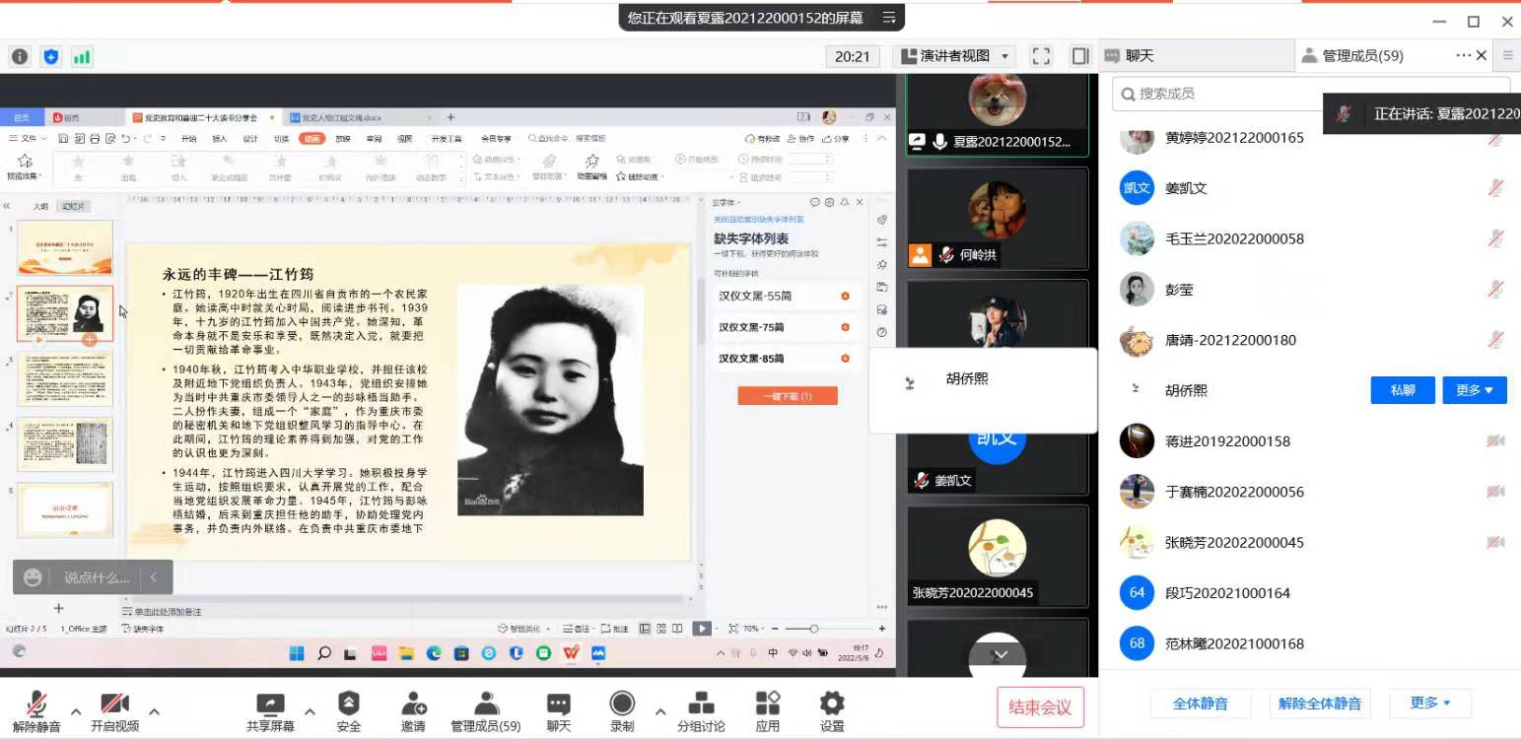The image size is (1521, 739).
Task: Expand 更多 dropdown next to 胡侨熙
Action: (1475, 390)
